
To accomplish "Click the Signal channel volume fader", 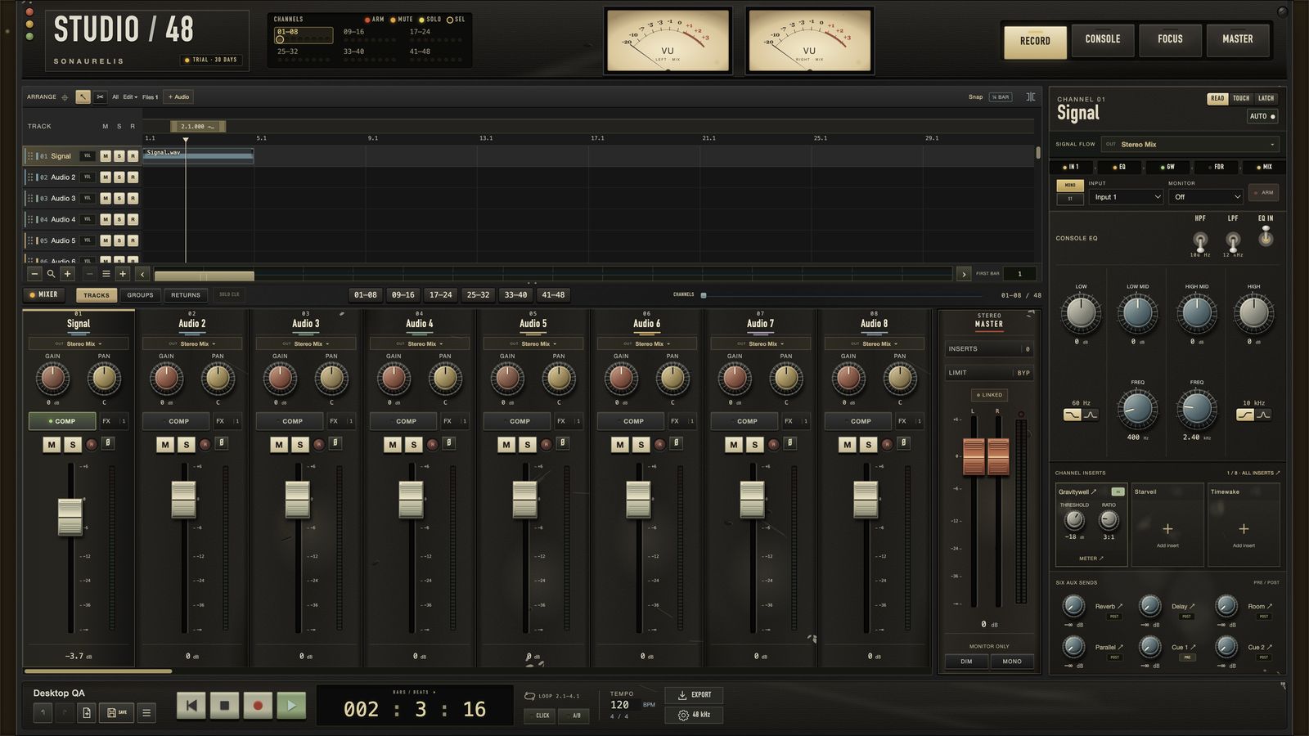I will tap(70, 517).
